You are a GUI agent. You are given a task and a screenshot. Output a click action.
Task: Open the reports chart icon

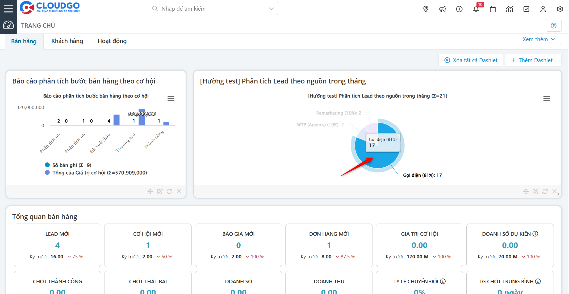(509, 9)
